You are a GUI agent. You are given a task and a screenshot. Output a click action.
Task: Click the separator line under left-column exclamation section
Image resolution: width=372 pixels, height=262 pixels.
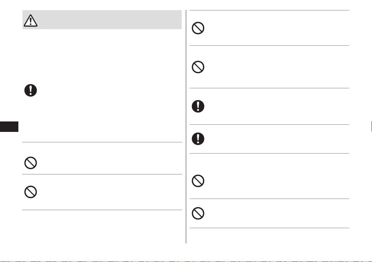pyautogui.click(x=102, y=142)
